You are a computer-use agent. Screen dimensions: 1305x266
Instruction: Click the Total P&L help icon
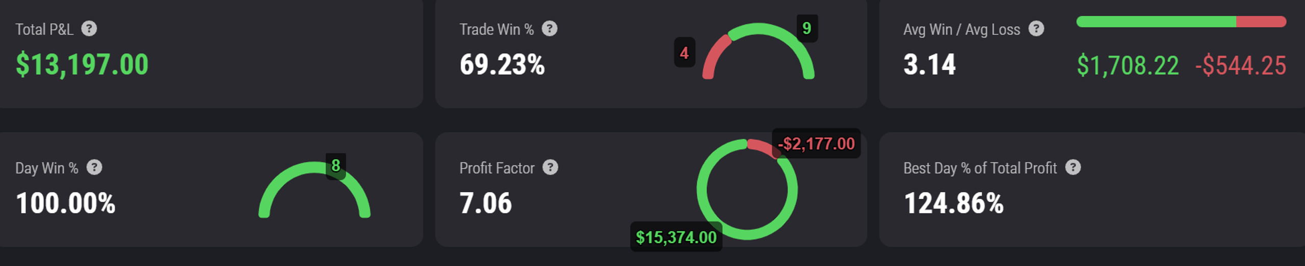click(x=89, y=29)
